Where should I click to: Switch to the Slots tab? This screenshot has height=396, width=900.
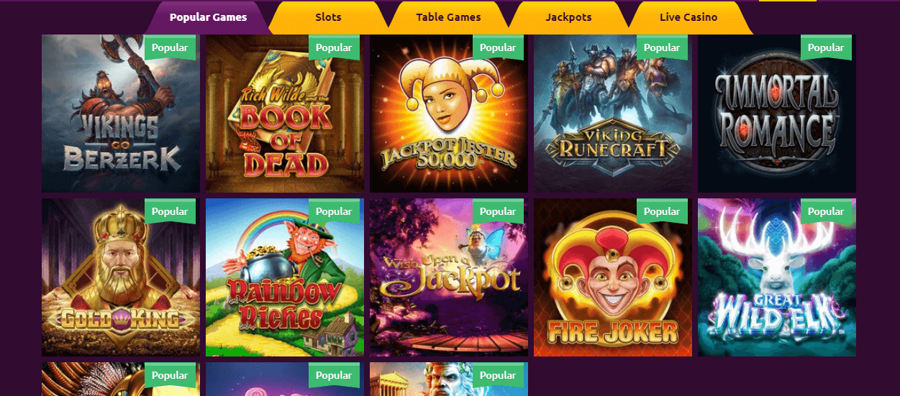click(328, 17)
